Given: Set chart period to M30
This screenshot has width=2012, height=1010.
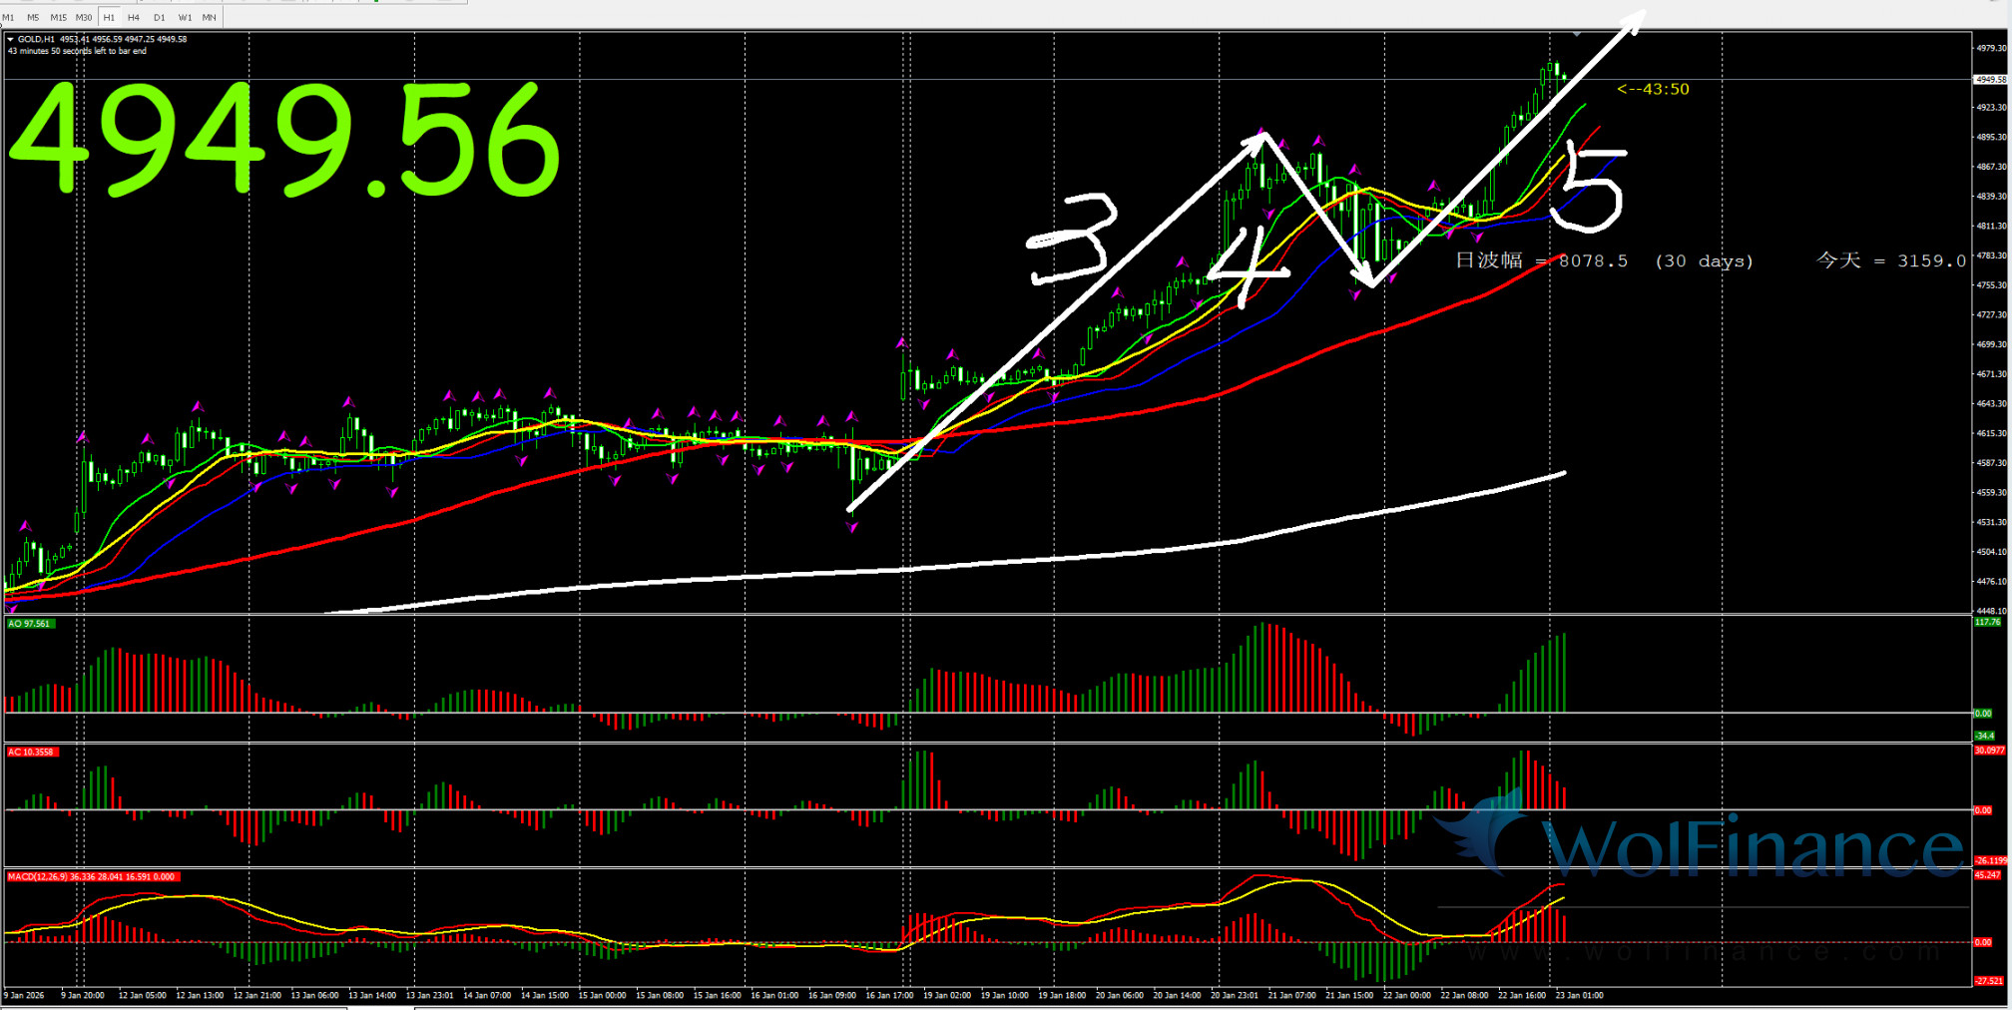Looking at the screenshot, I should click(84, 17).
